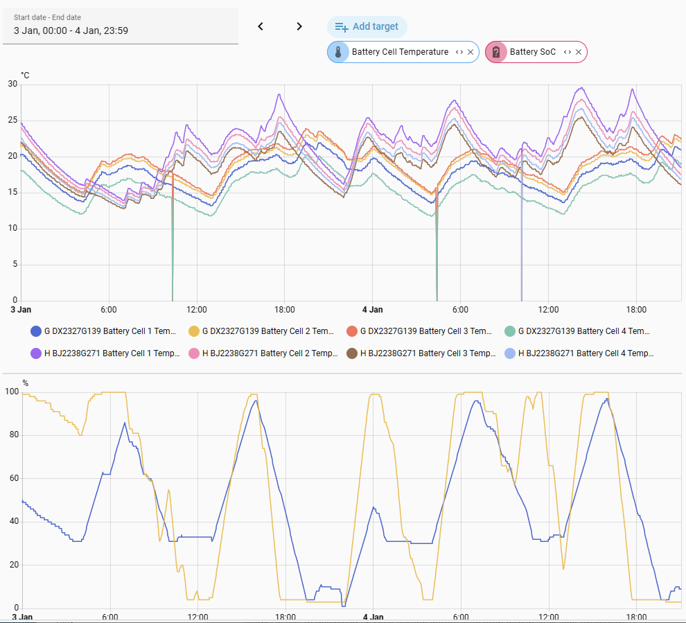This screenshot has height=623, width=686.
Task: Click the Battery SoC chip label
Action: [x=532, y=52]
